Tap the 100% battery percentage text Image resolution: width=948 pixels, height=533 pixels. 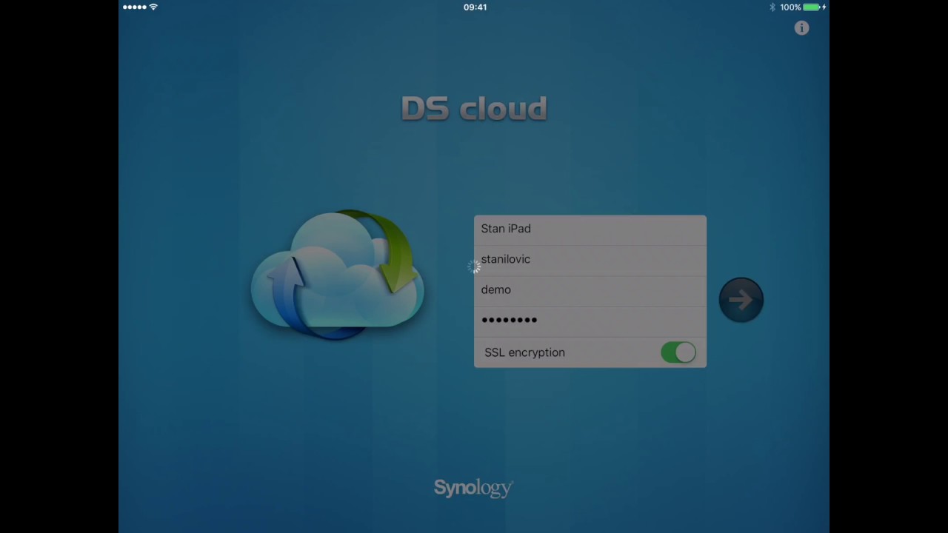point(790,7)
